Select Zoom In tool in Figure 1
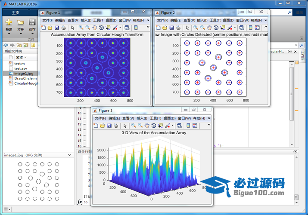Screen dimensions: 308x215 (81, 28)
